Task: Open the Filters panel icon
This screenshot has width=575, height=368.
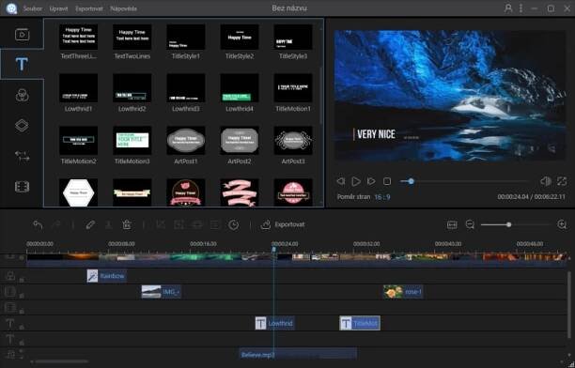Action: pos(22,96)
